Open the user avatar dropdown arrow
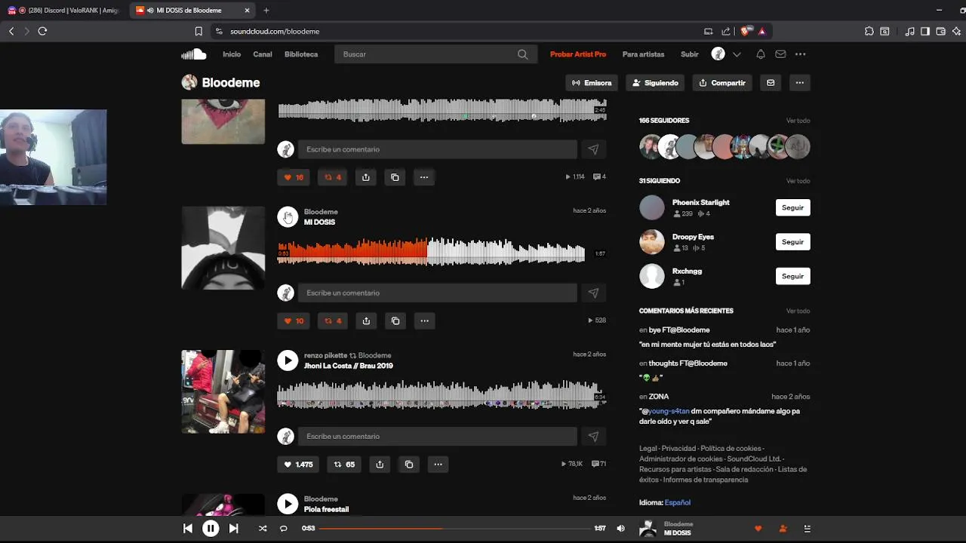Image resolution: width=966 pixels, height=543 pixels. [737, 54]
